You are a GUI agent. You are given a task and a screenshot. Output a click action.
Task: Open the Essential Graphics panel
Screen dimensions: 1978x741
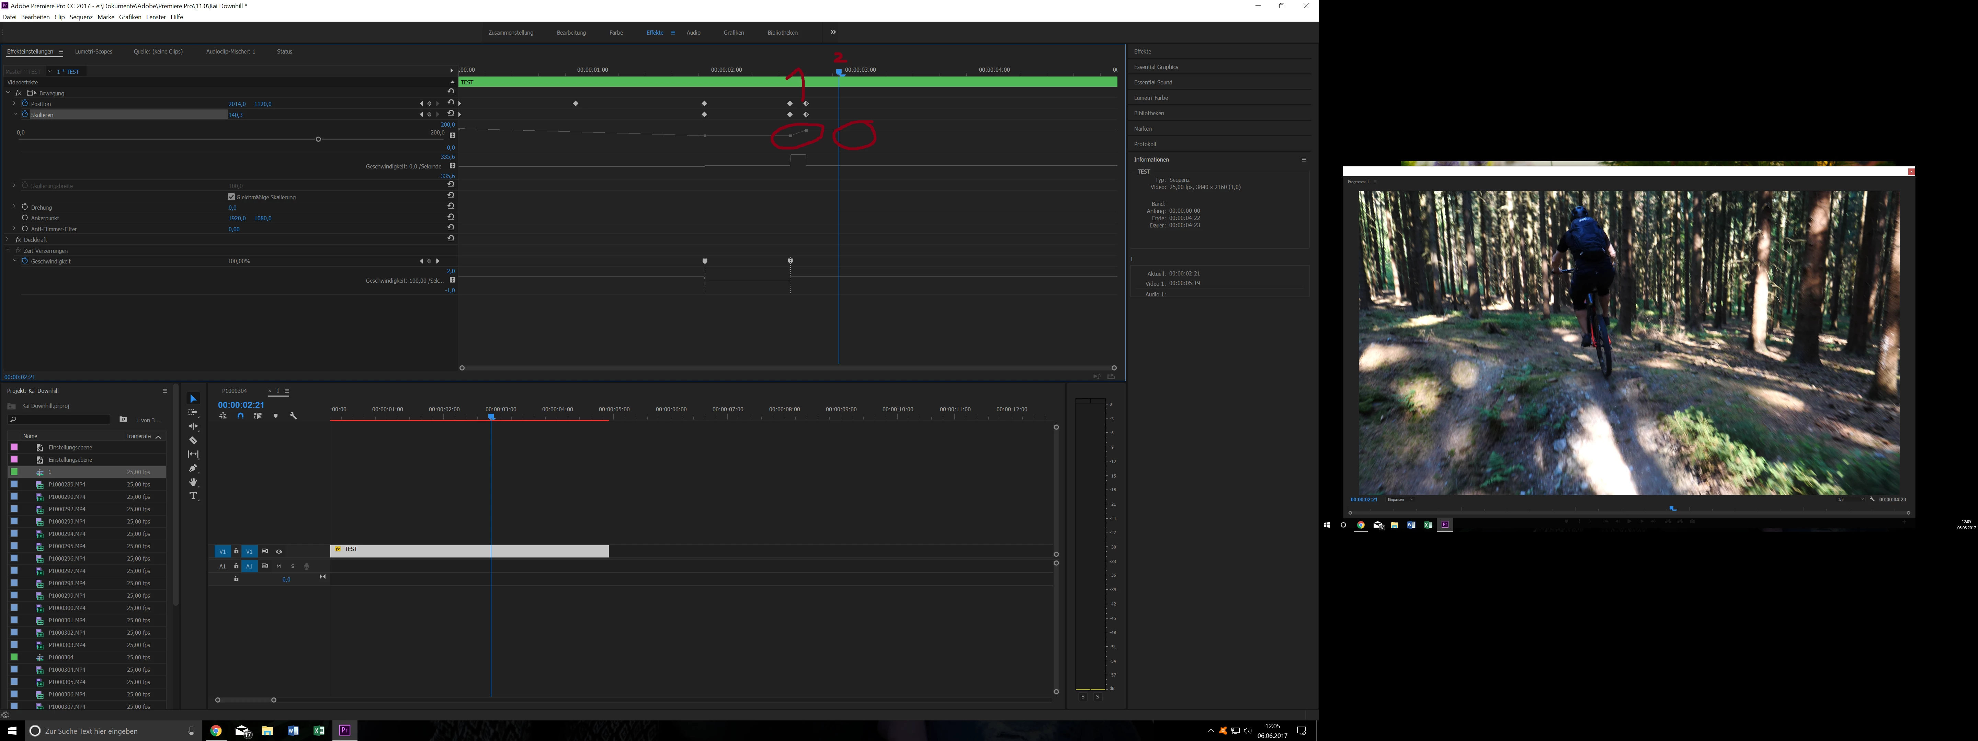(x=1156, y=67)
